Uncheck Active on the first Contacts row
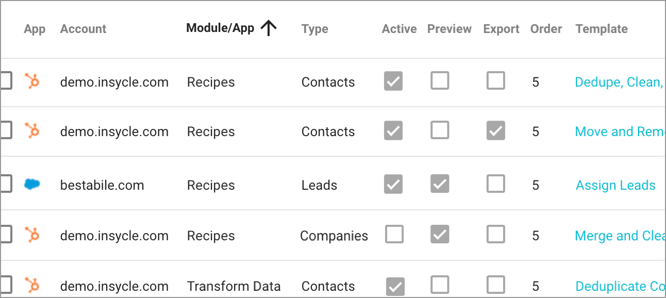 pos(393,80)
